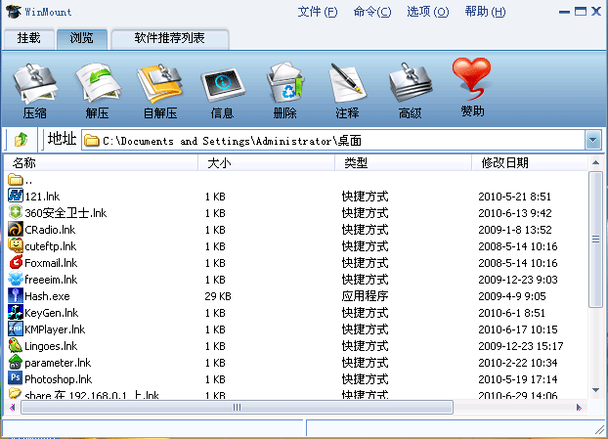The height and width of the screenshot is (439, 608).
Task: Sort files by 大小 column header
Action: (219, 162)
